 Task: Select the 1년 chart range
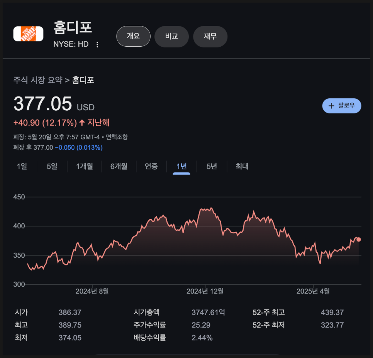pyautogui.click(x=181, y=166)
